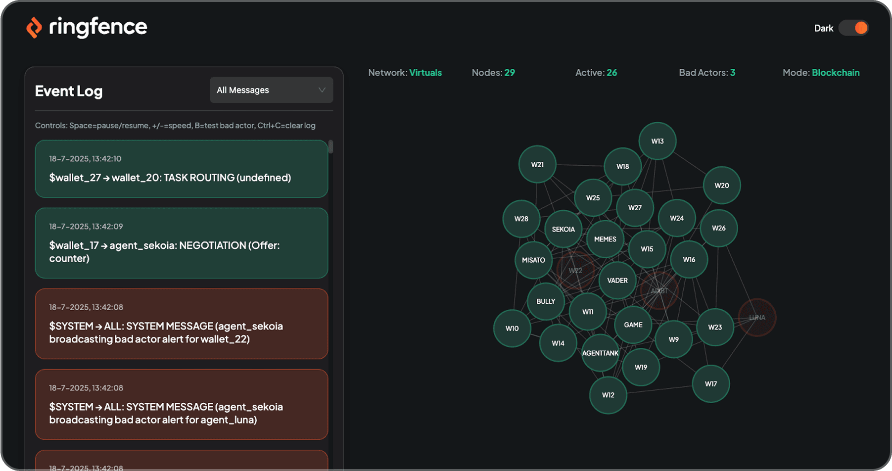Select the W13 wallet node
The image size is (892, 471).
click(657, 141)
